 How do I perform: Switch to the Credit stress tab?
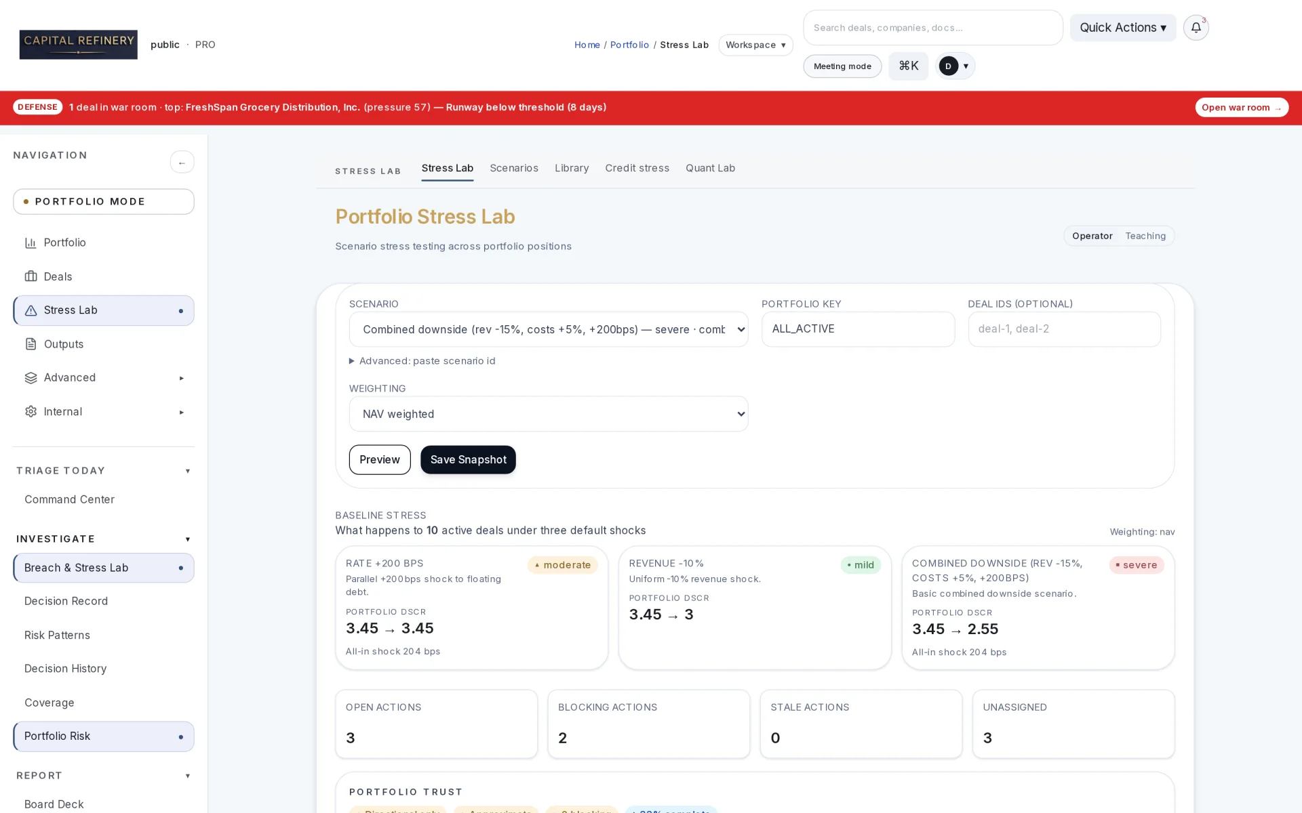click(637, 168)
